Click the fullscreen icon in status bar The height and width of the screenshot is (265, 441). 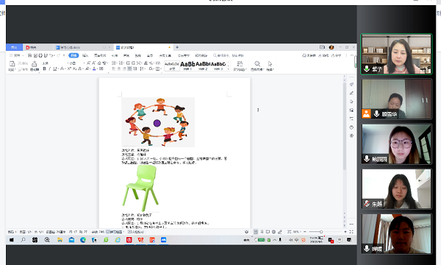tap(351, 232)
